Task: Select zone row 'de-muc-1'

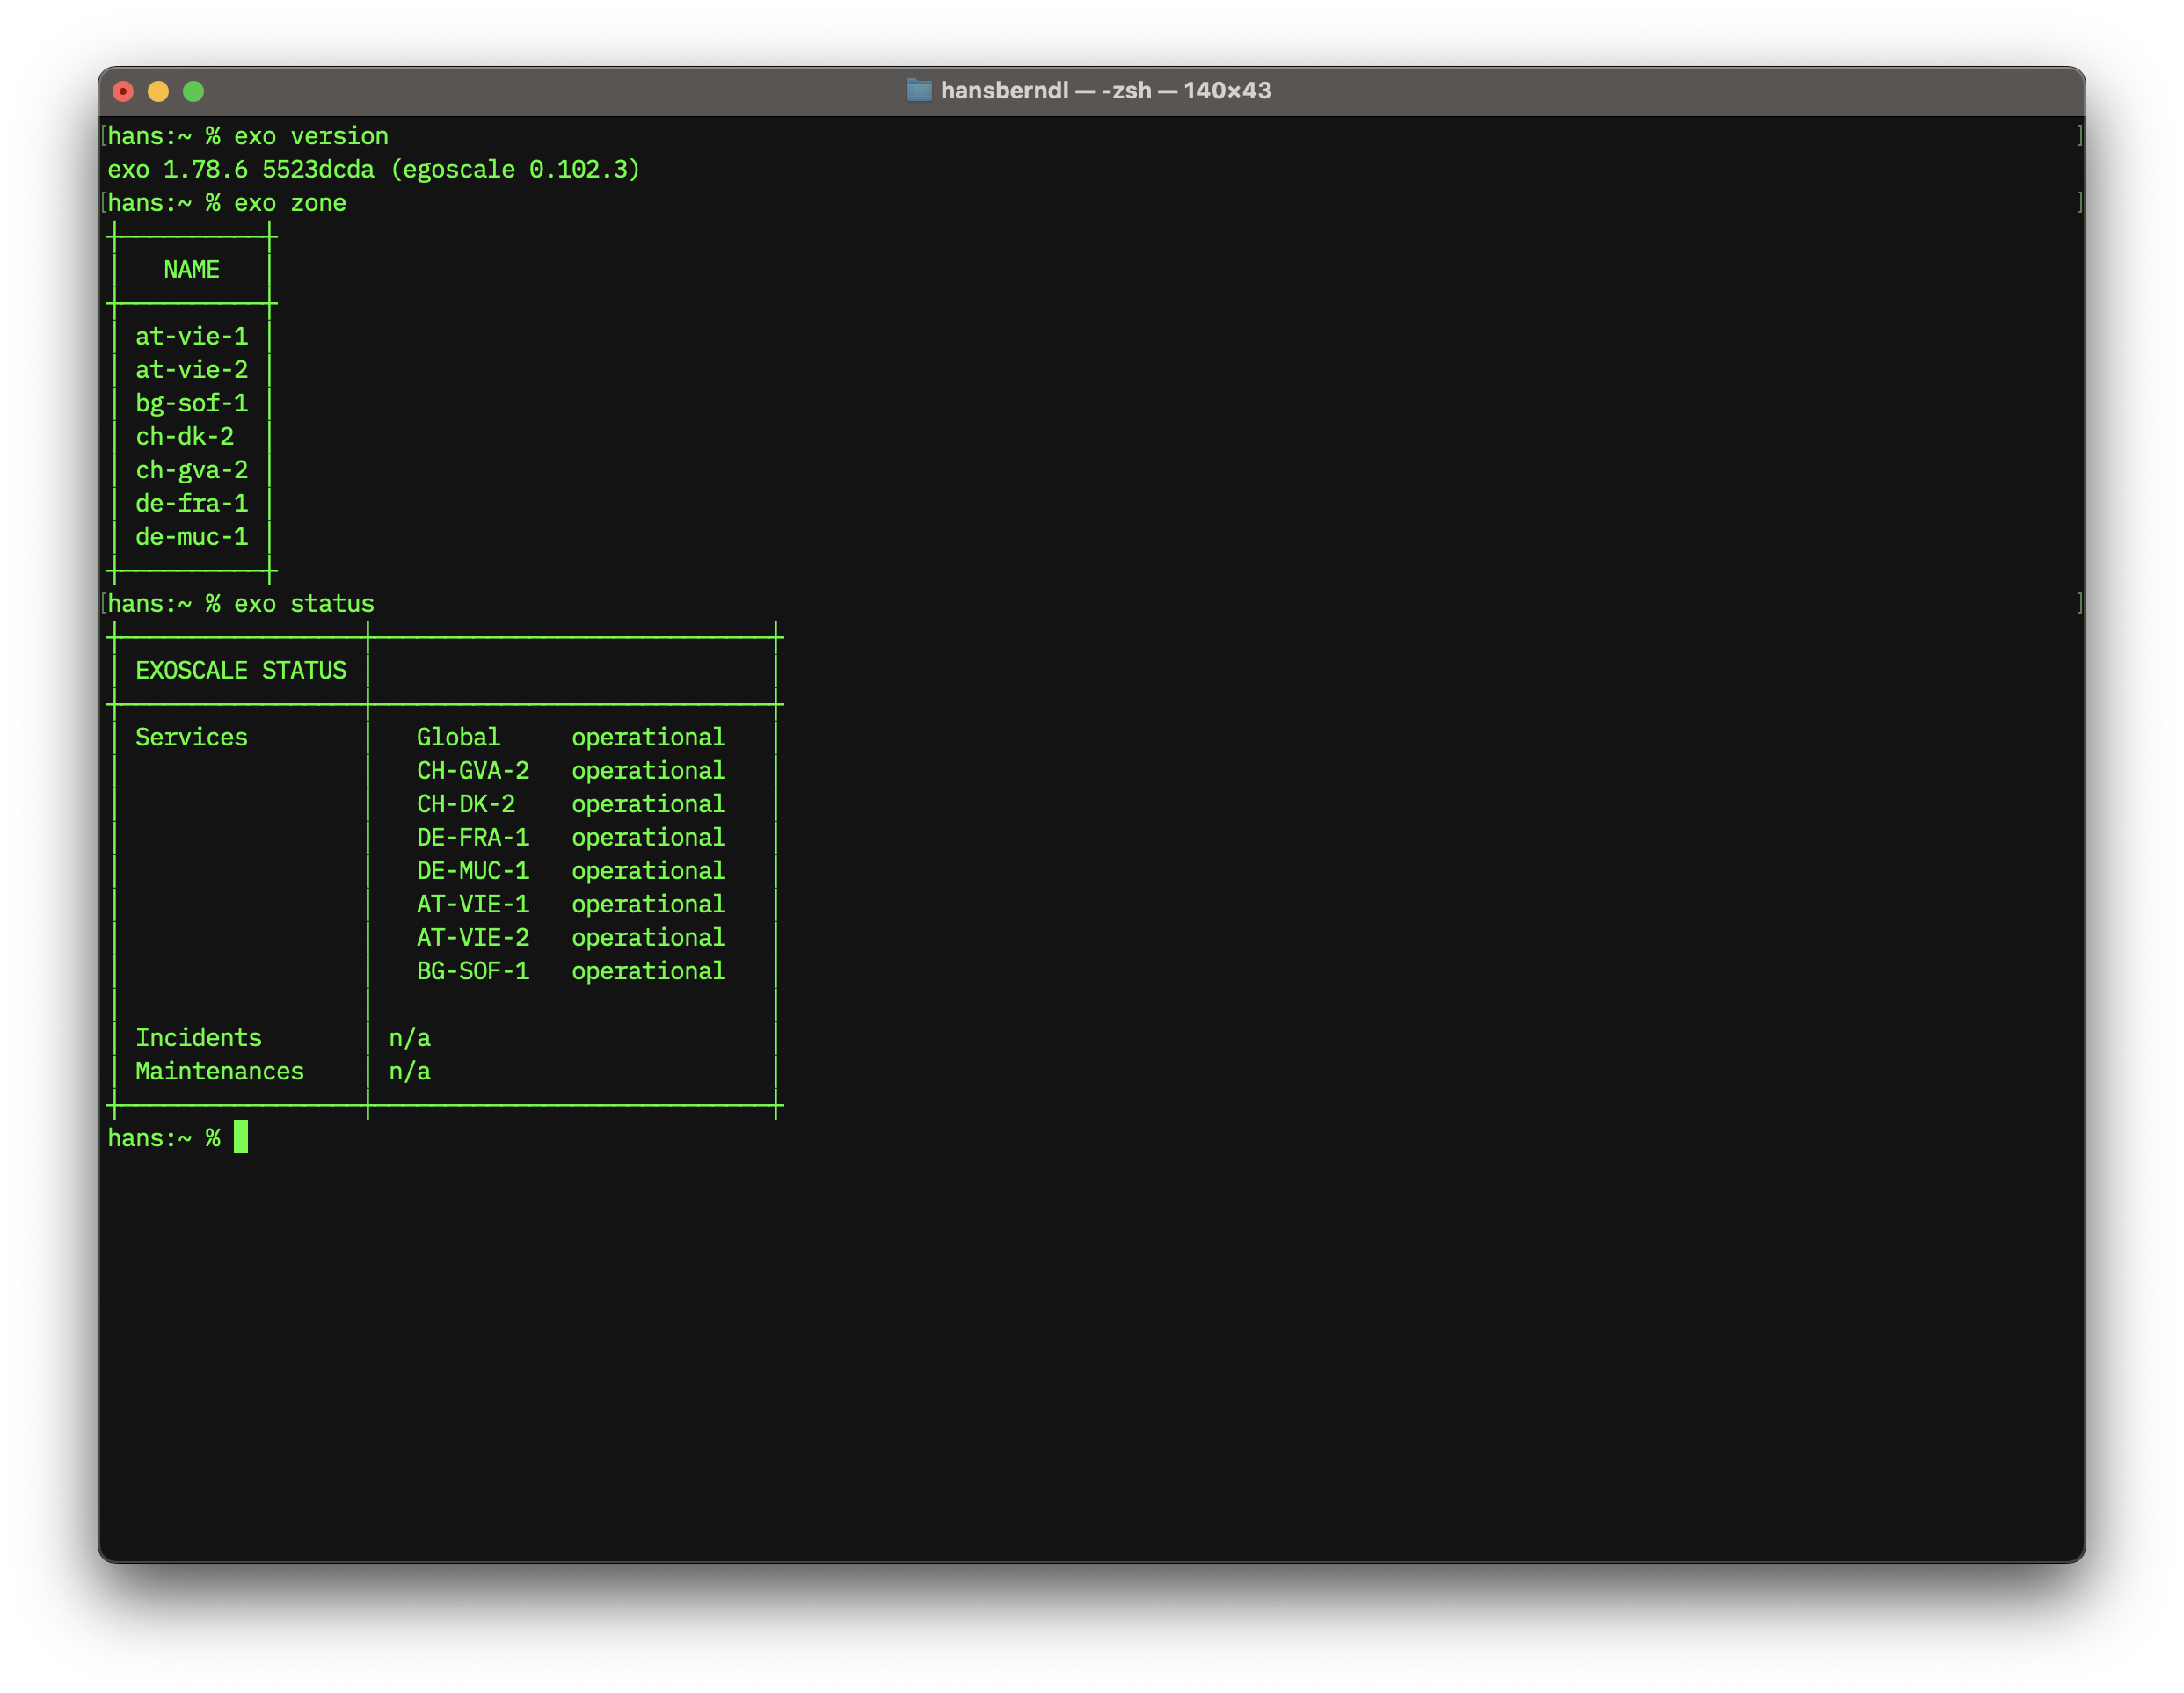Action: pos(192,537)
